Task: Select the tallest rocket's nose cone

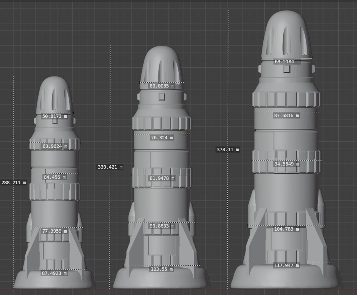Action: pyautogui.click(x=287, y=34)
